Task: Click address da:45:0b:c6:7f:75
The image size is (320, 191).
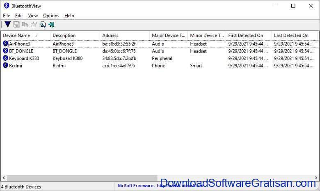Action: (x=119, y=51)
